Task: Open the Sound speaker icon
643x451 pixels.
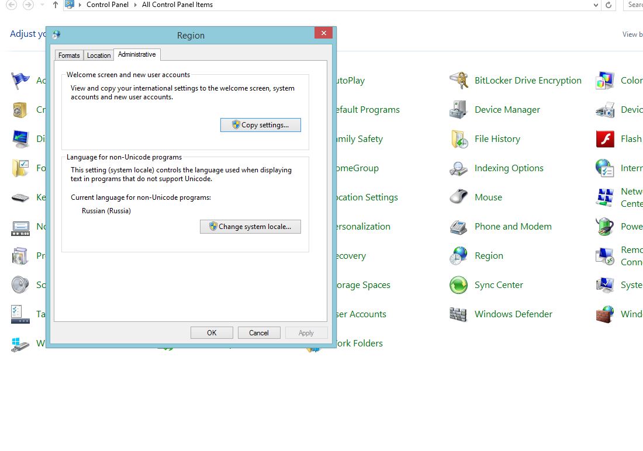Action: click(x=20, y=285)
